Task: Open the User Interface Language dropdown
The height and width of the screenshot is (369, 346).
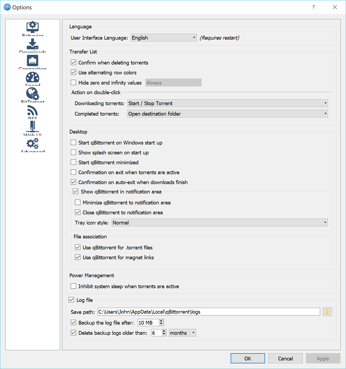Action: pos(163,37)
